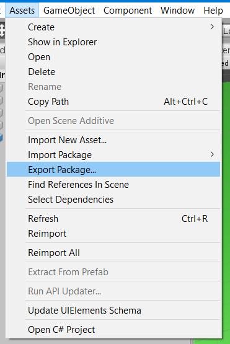Click the move tool icon in toolbar
This screenshot has width=230, height=344.
point(2,30)
